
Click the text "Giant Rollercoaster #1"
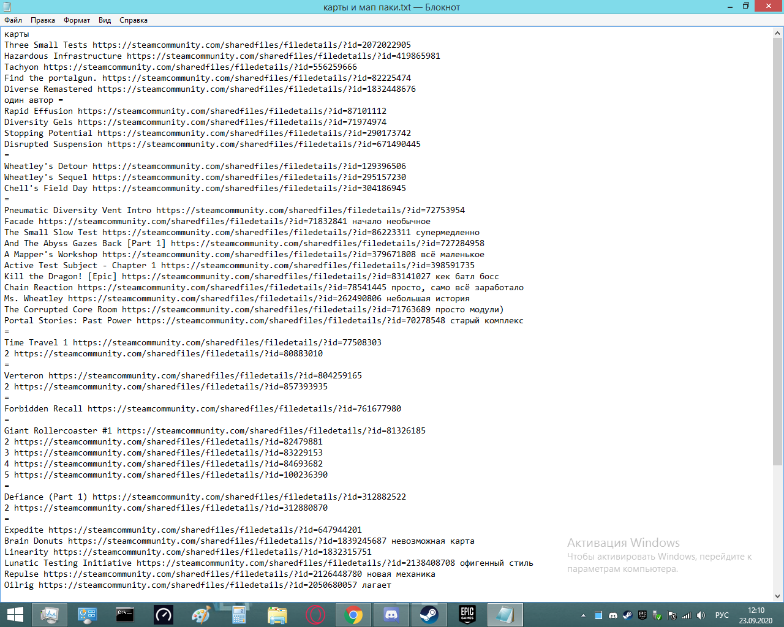click(x=58, y=431)
